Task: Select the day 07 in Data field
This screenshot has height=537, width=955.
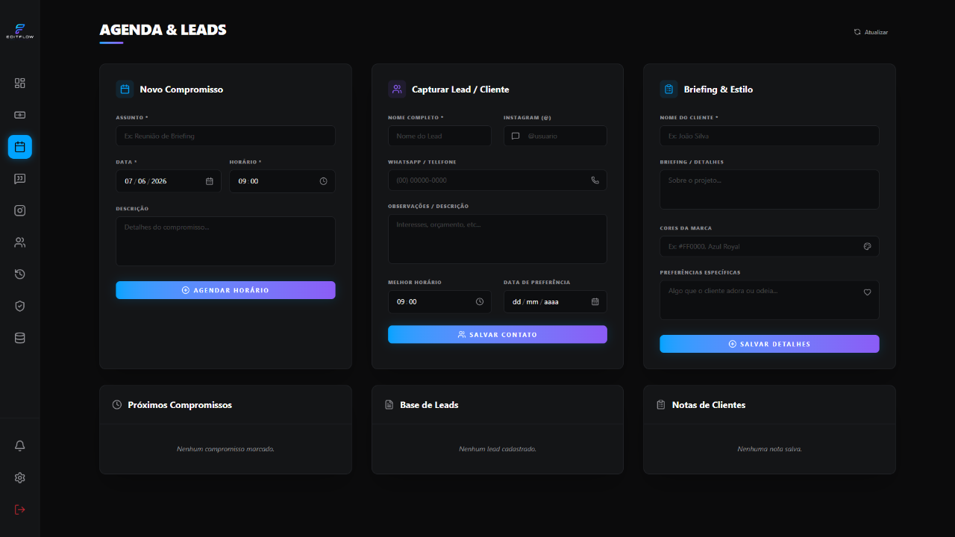Action: point(128,181)
